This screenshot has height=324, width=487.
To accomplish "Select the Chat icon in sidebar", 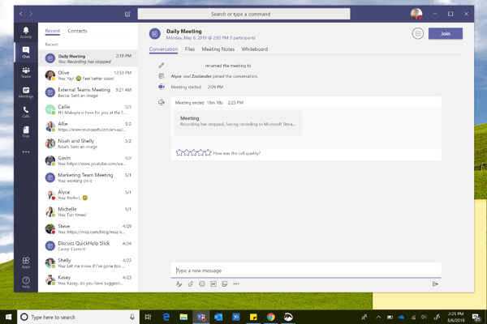I will coord(26,52).
